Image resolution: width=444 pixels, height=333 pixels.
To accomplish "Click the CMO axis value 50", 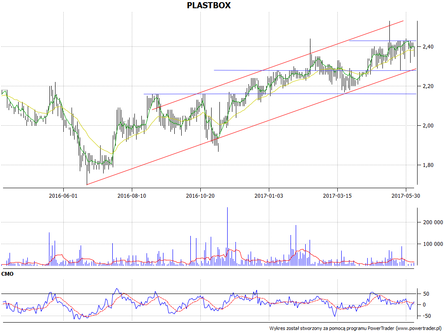I will click(x=426, y=294).
